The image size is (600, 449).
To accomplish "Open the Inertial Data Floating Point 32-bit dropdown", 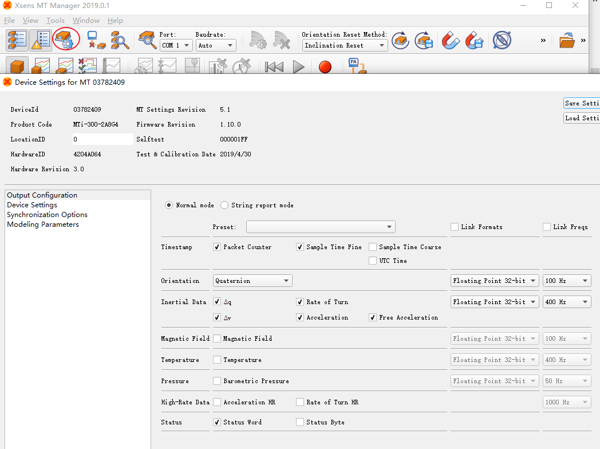I will (x=495, y=302).
